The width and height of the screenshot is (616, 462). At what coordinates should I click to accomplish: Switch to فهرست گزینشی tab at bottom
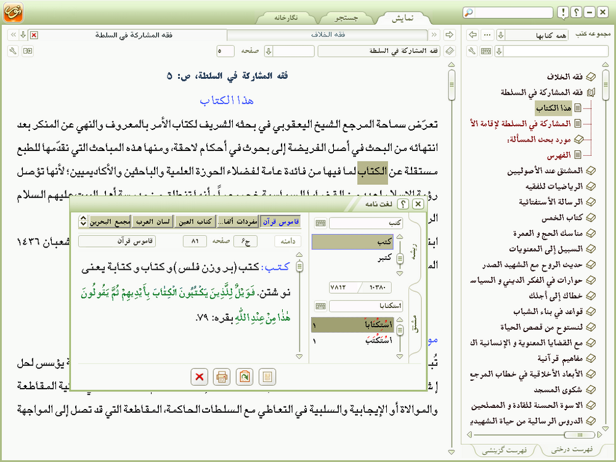(x=505, y=450)
